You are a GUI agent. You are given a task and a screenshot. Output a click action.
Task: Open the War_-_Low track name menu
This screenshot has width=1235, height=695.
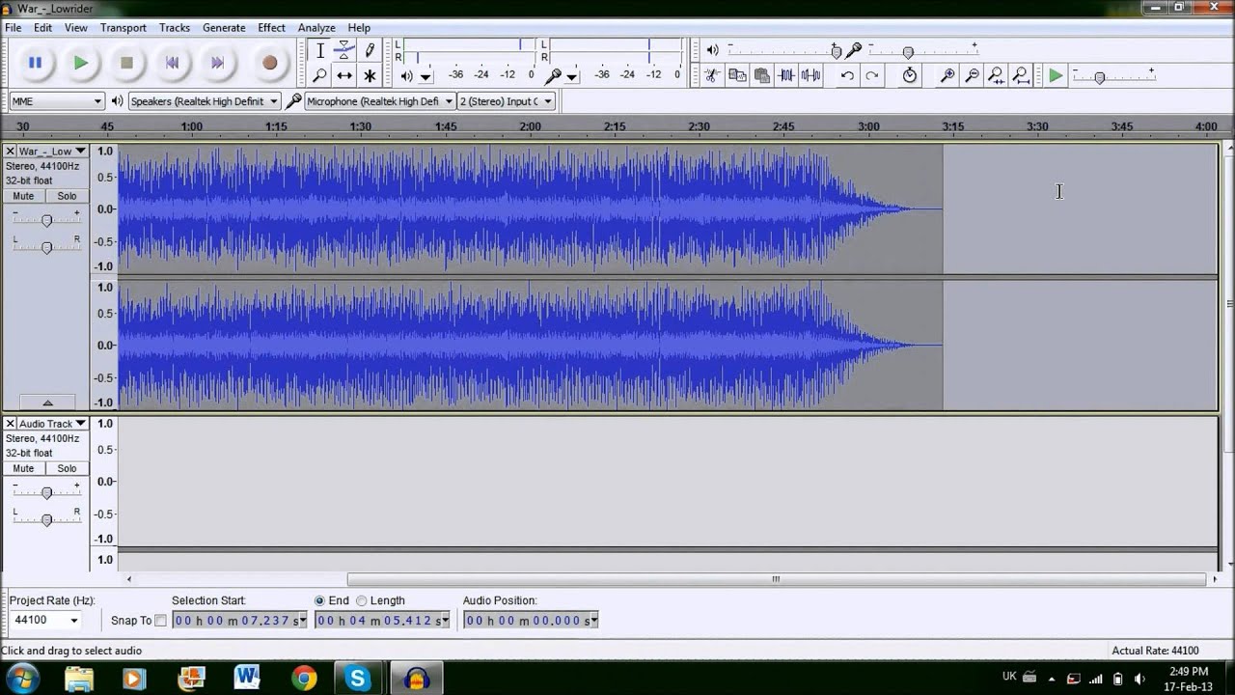point(53,152)
